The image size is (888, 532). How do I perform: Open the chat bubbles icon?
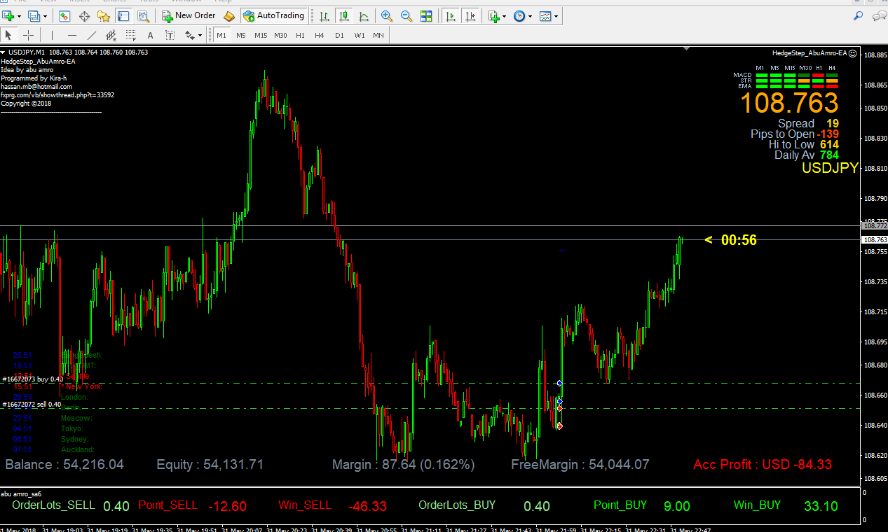[x=879, y=15]
